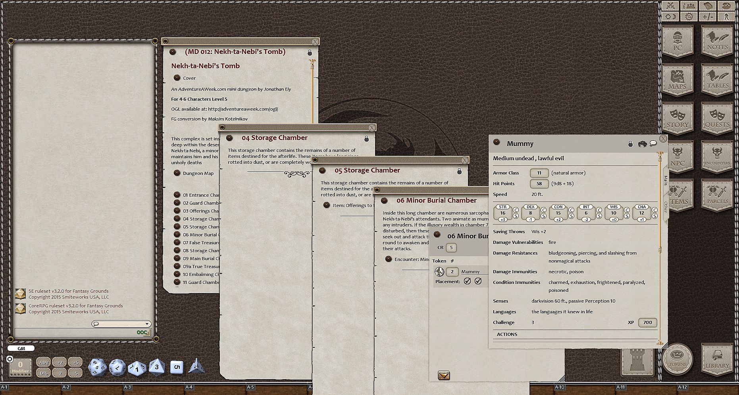Click the Mummy count field showing 2
Viewport: 739px width, 395px height.
452,272
